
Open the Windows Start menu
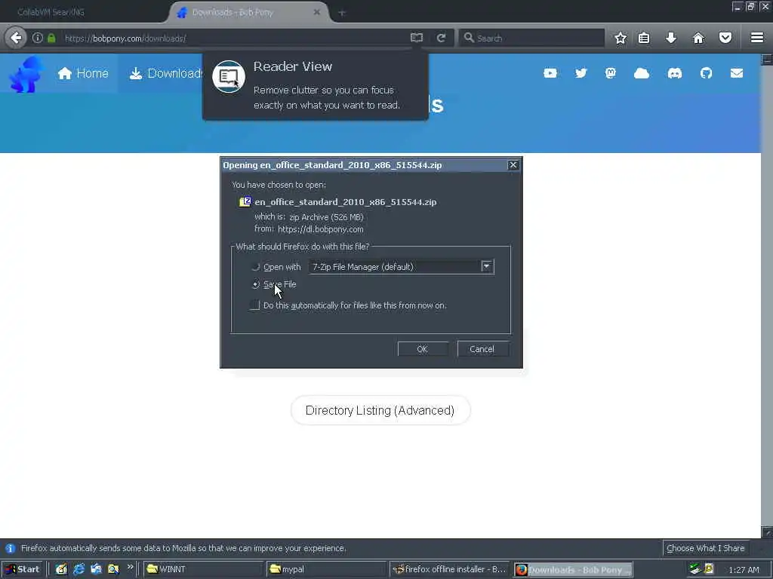[x=23, y=569]
